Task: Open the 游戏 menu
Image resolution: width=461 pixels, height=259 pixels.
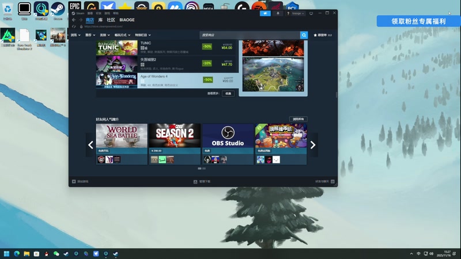Action: (x=107, y=13)
